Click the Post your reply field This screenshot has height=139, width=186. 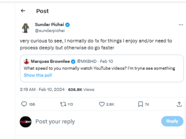point(93,121)
